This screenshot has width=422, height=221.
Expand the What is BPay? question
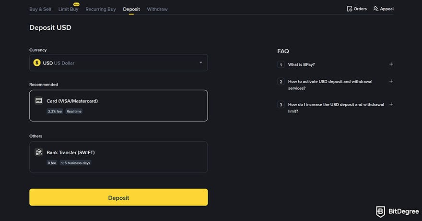[301, 65]
